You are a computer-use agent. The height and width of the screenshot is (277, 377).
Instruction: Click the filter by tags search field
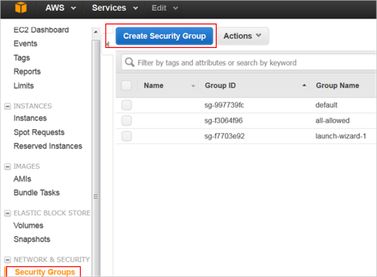point(253,63)
